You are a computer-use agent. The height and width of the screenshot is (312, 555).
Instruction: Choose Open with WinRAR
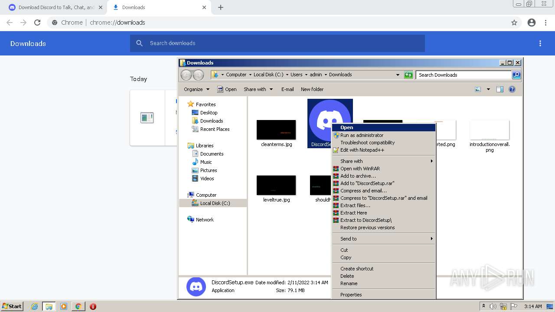(x=384, y=169)
